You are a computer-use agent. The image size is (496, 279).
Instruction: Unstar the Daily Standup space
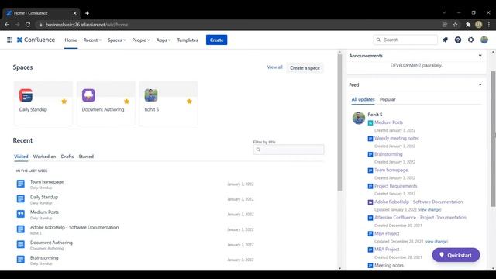(64, 102)
